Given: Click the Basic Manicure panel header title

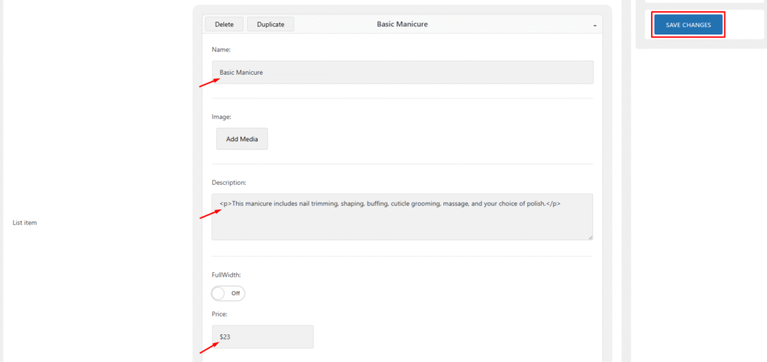Looking at the screenshot, I should (401, 25).
